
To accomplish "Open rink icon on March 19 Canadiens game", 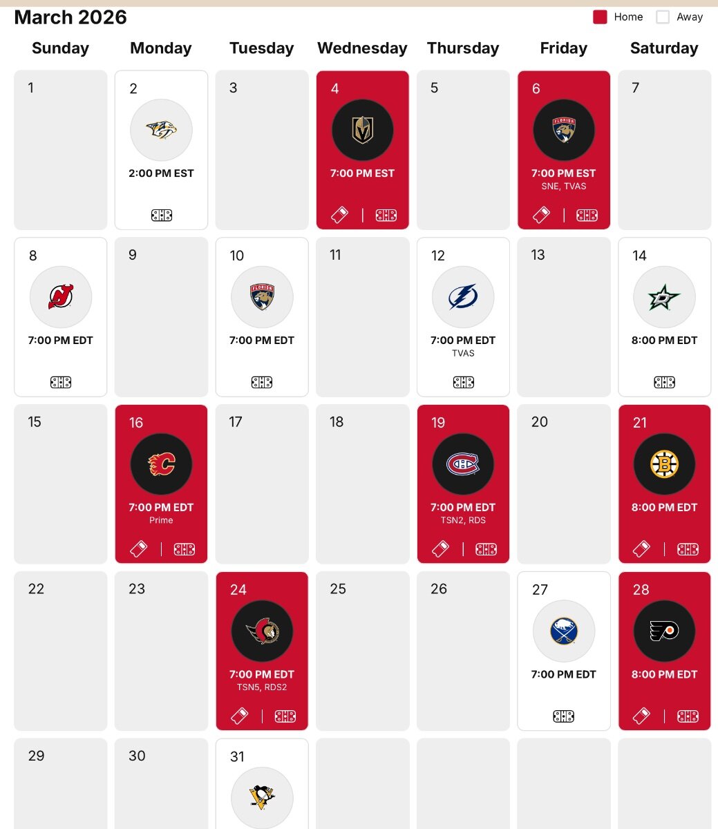I will pos(486,549).
